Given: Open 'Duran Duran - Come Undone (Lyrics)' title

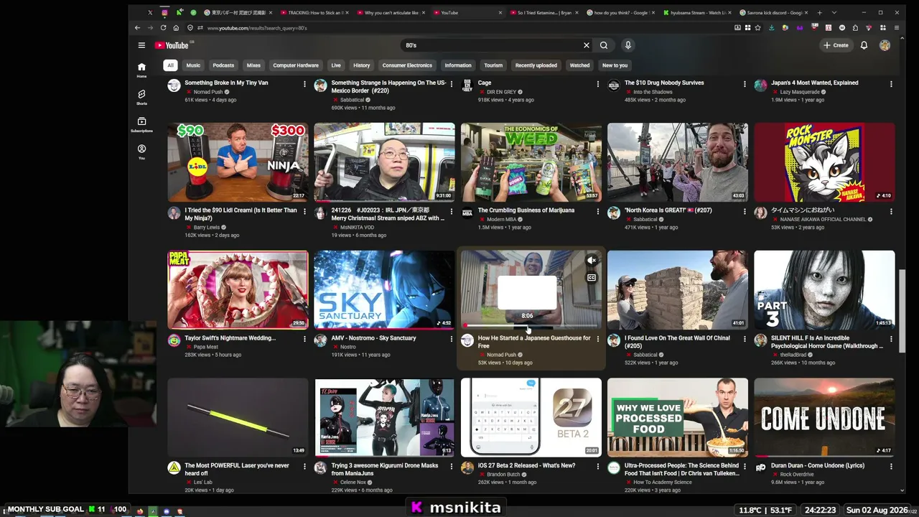Looking at the screenshot, I should pos(818,466).
